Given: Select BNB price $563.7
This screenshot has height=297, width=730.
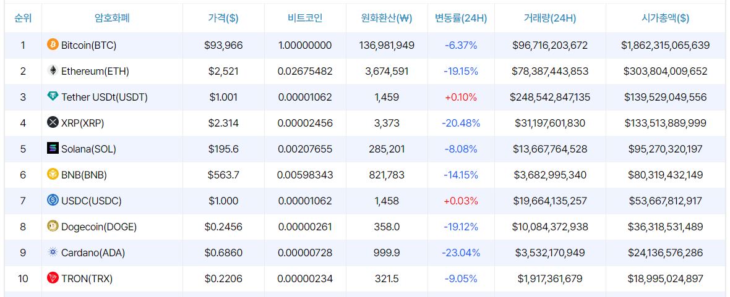Looking at the screenshot, I should (x=223, y=175).
